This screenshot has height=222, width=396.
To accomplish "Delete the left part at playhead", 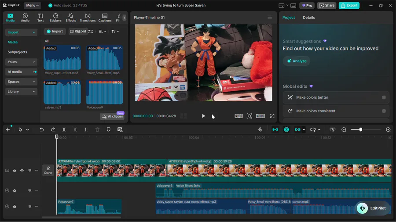I will (x=75, y=129).
